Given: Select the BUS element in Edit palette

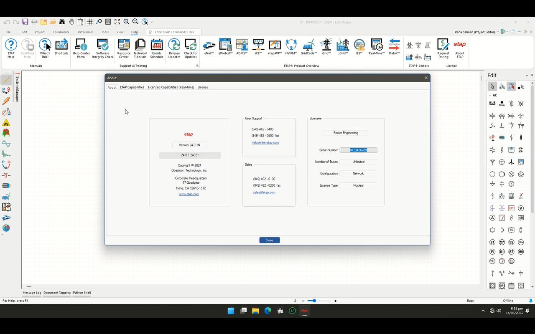Looking at the screenshot, I should click(x=492, y=103).
